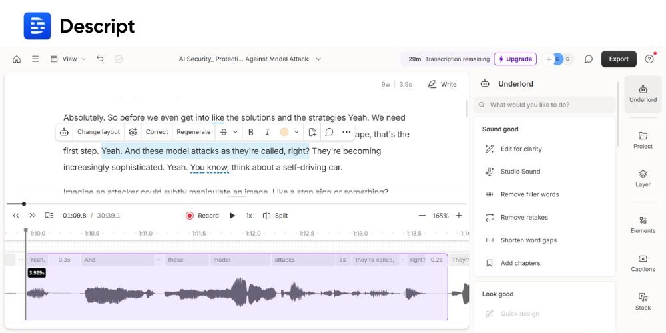Image resolution: width=666 pixels, height=333 pixels.
Task: Expand the project title dropdown chevron
Action: (x=318, y=59)
